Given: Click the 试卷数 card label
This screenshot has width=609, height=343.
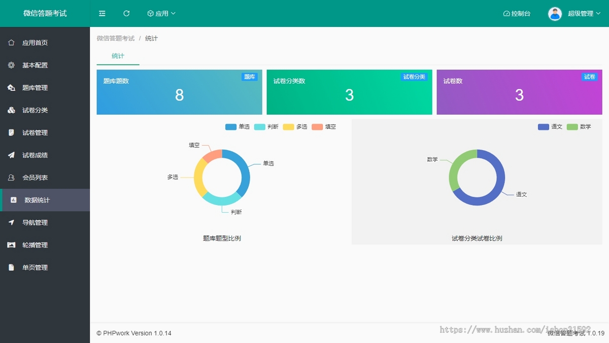Looking at the screenshot, I should coord(453,81).
